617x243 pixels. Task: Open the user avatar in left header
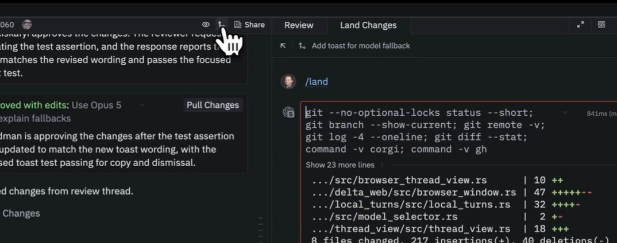click(27, 25)
